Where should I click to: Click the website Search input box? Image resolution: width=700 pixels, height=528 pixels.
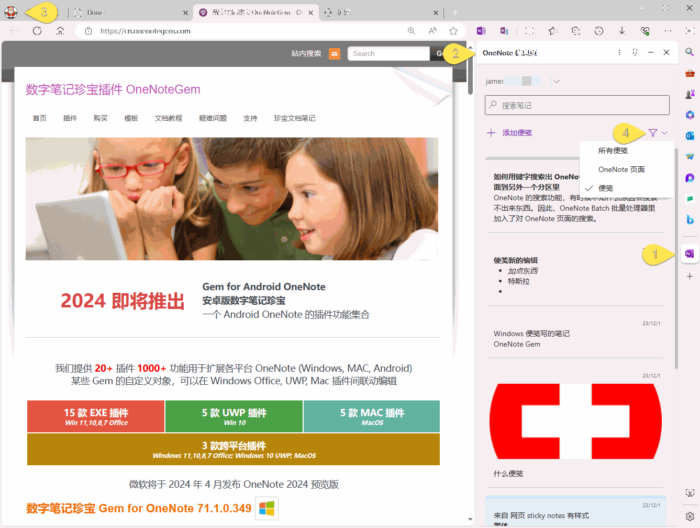pyautogui.click(x=388, y=53)
